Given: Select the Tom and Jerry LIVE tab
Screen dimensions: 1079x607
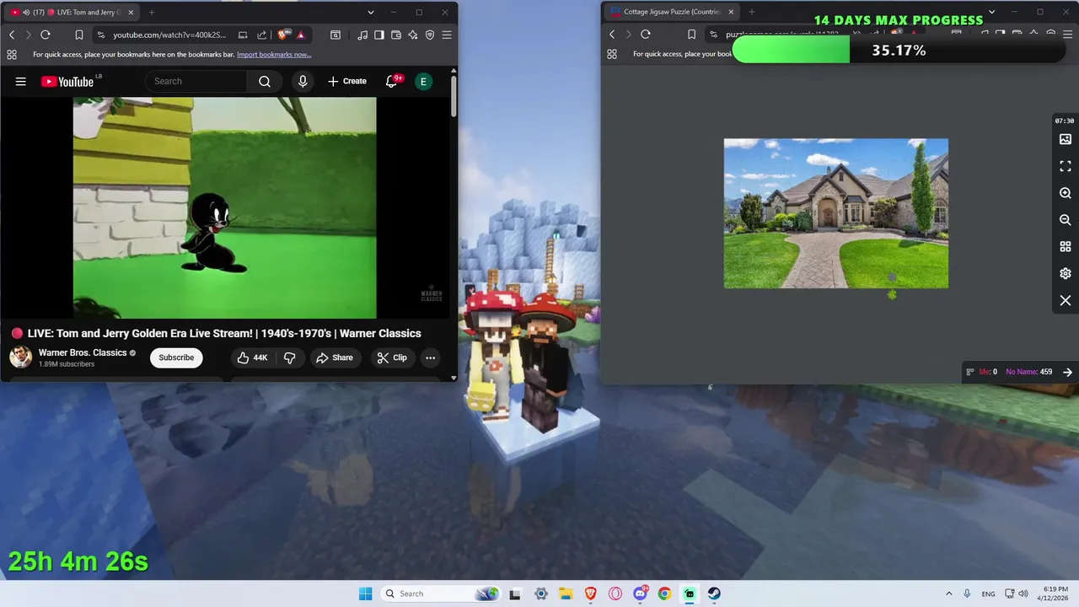Looking at the screenshot, I should point(72,12).
